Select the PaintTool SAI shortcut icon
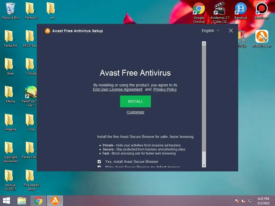 pyautogui.click(x=30, y=96)
